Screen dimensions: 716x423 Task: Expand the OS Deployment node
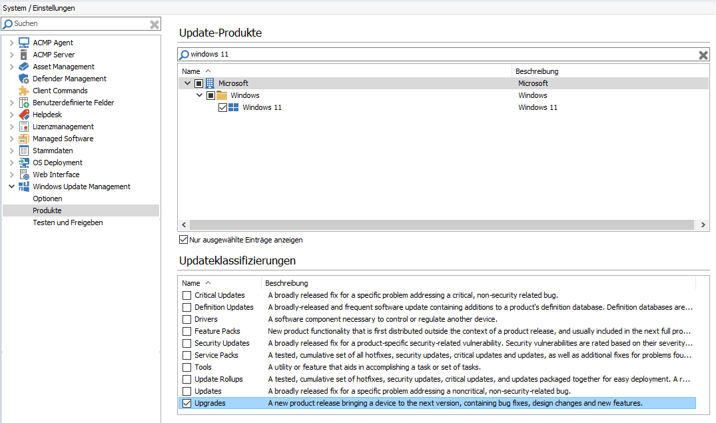[11, 163]
